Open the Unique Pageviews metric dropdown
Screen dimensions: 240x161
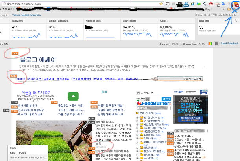tap(59, 21)
